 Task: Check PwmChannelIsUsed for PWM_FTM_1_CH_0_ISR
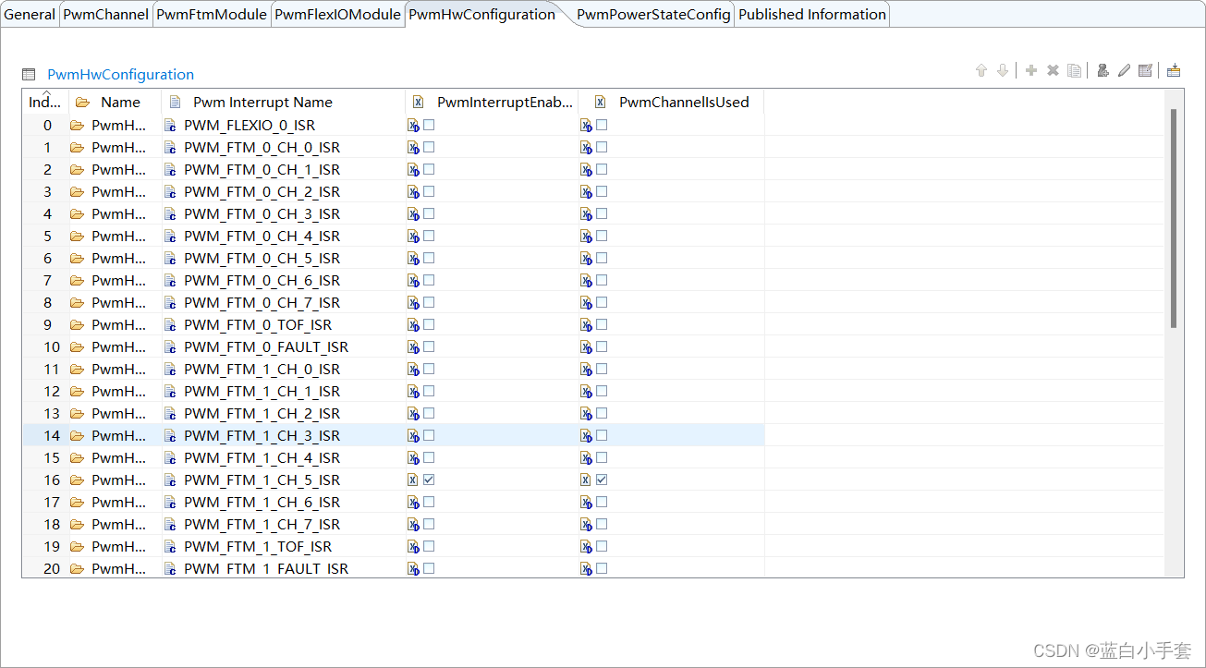pos(602,369)
